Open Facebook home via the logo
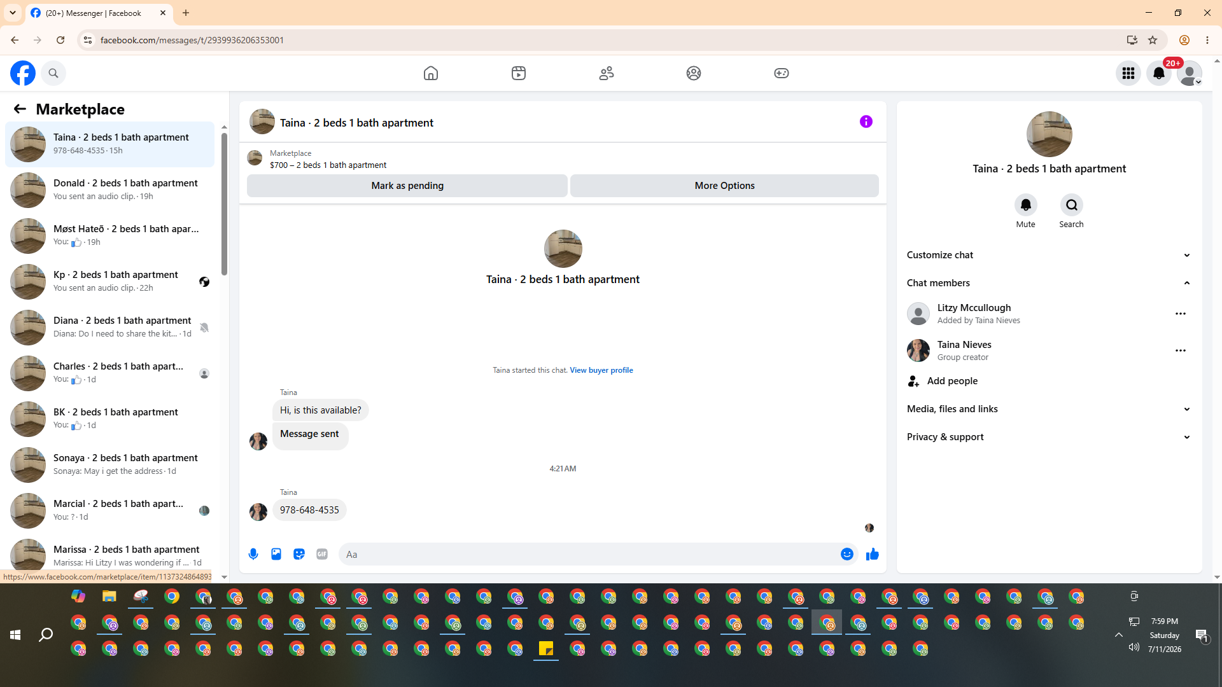The image size is (1222, 687). tap(23, 73)
